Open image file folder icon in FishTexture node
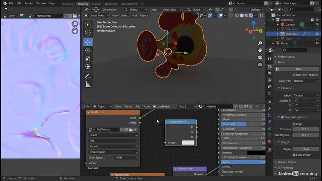 click(x=131, y=130)
